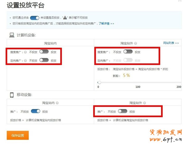Click the computer icon beside 计算机设备
Viewport: 185px width, 146px height.
12,35
